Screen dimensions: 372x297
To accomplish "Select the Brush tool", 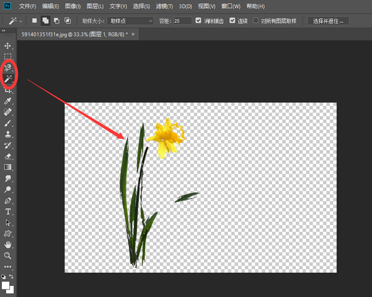I will 8,123.
